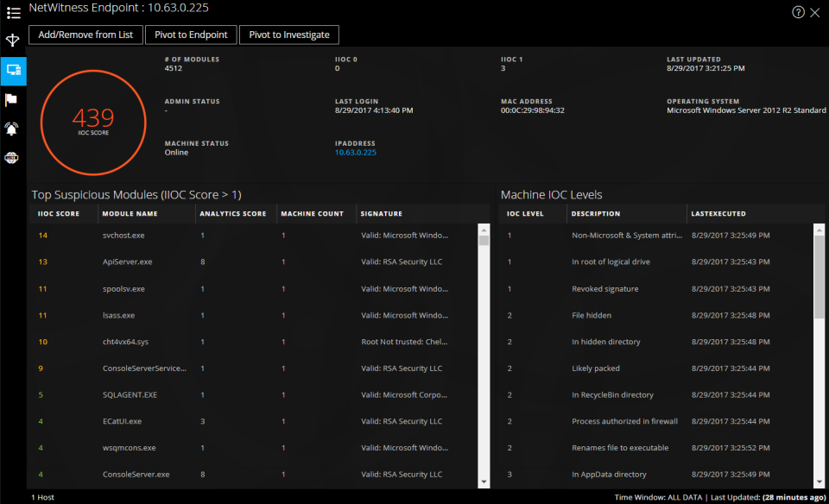The image size is (829, 504).
Task: Click the Pivot to Investigate button
Action: 289,35
